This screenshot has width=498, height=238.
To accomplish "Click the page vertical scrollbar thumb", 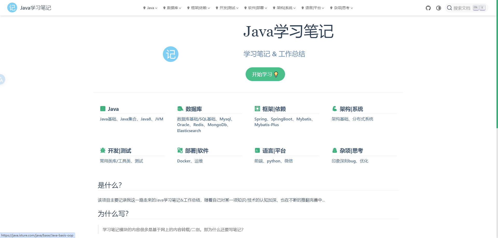I will [x=497, y=65].
